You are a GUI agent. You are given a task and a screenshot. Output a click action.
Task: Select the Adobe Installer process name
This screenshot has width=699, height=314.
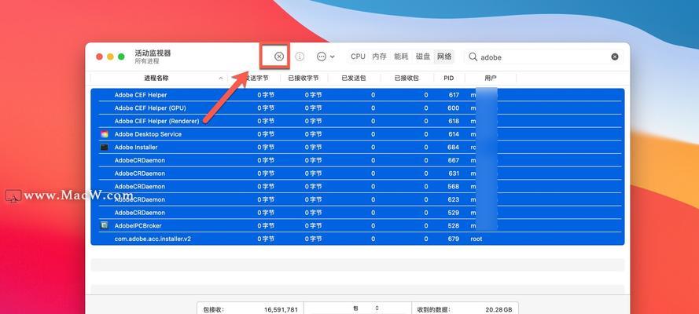(x=136, y=148)
